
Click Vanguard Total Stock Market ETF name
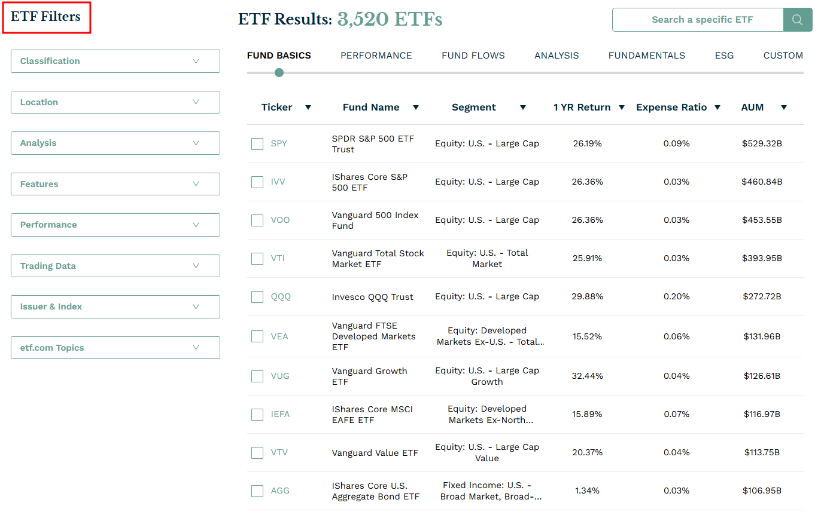click(x=378, y=259)
